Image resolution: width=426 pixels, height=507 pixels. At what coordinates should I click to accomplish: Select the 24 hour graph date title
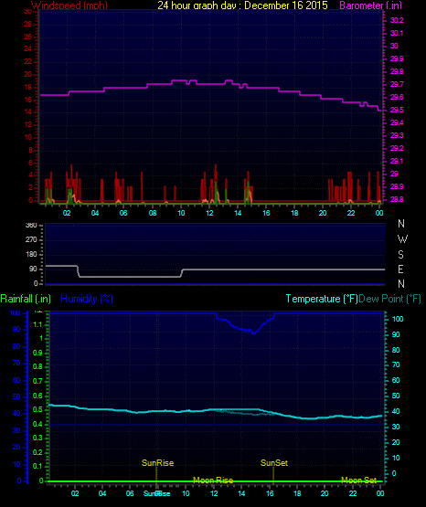click(x=242, y=5)
